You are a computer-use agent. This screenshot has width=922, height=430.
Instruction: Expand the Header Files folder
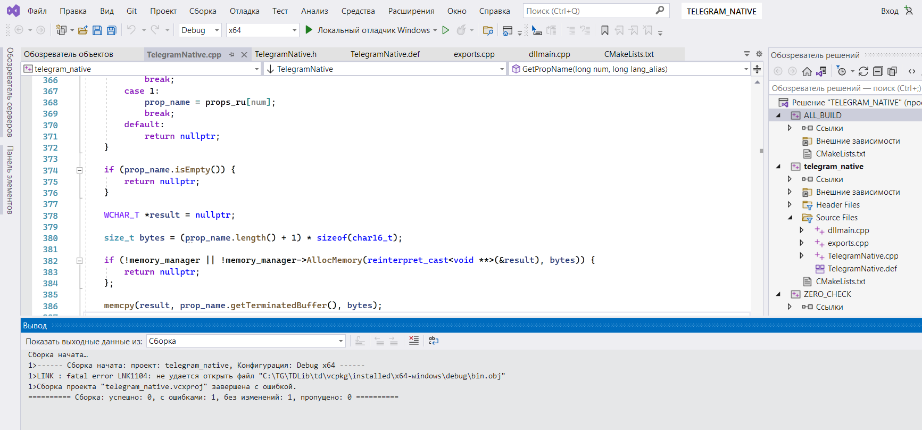[790, 205]
